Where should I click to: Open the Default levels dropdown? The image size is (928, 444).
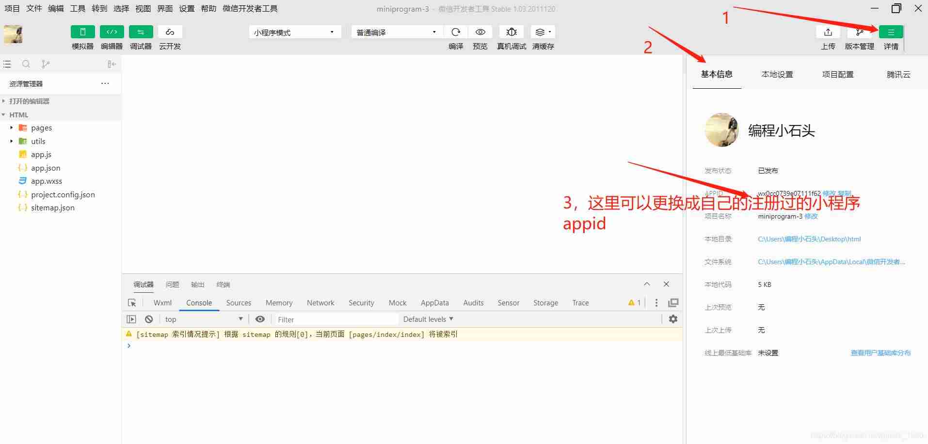coord(428,319)
